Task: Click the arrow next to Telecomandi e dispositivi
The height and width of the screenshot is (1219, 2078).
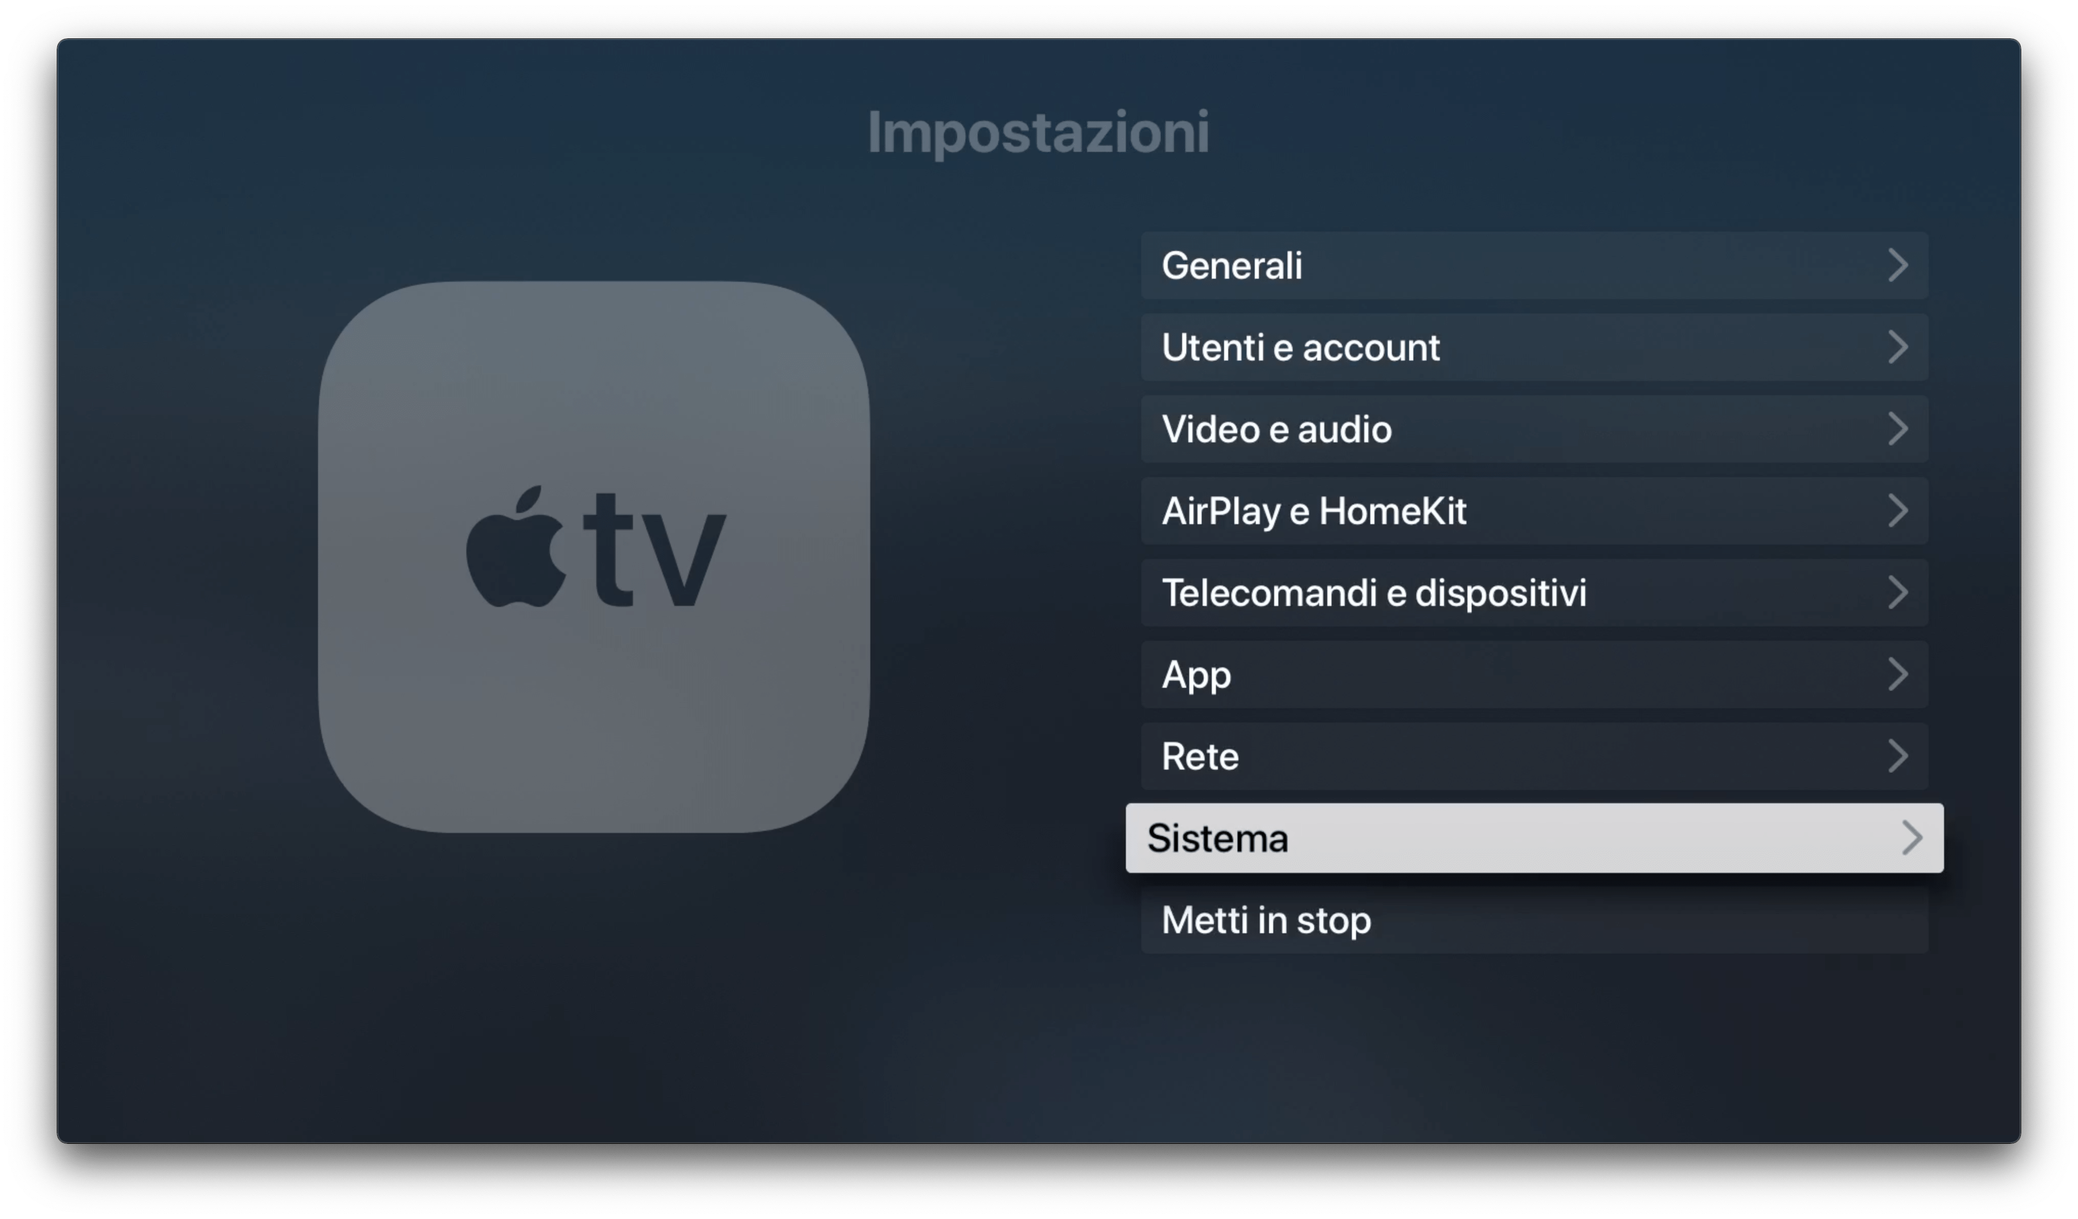Action: coord(1898,592)
